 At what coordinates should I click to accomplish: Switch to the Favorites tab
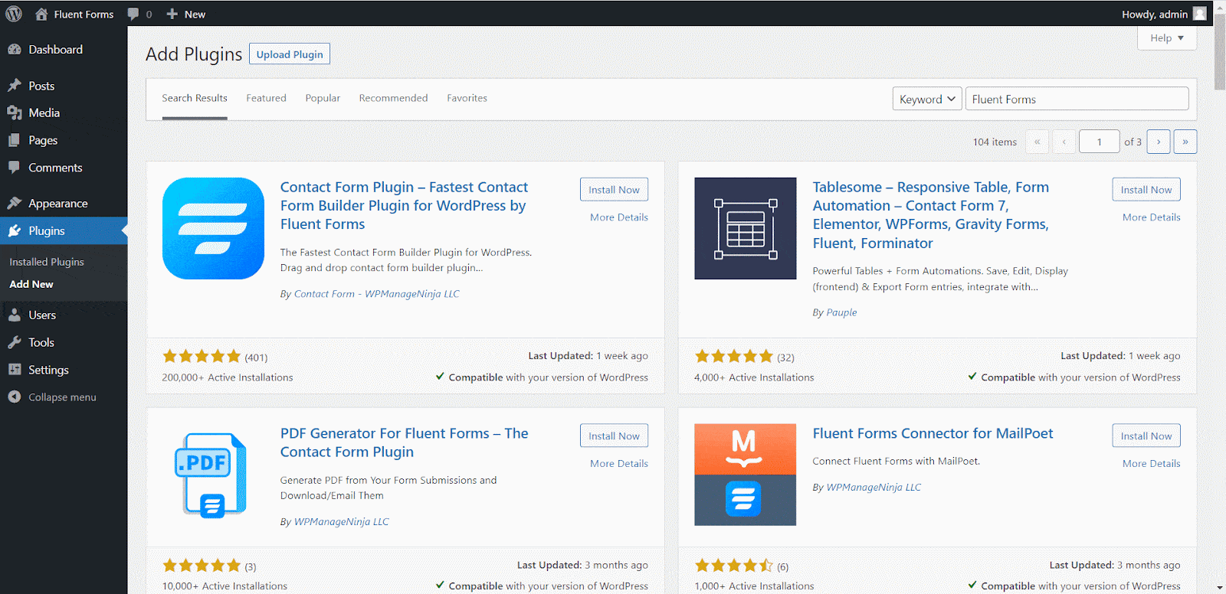467,98
